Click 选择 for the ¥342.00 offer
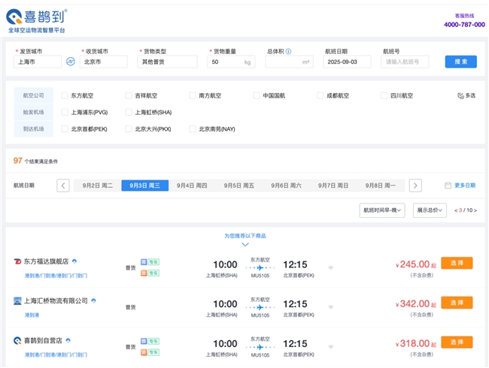 457,303
